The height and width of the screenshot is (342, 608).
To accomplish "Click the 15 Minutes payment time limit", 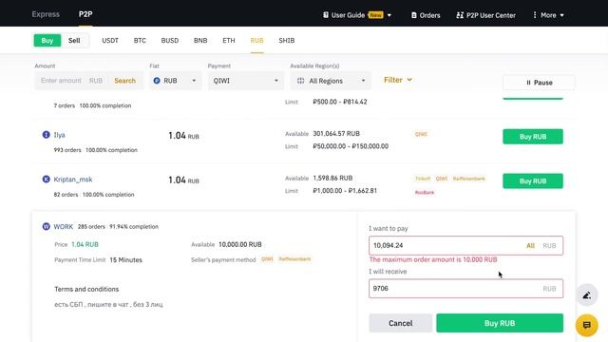I will [x=125, y=260].
